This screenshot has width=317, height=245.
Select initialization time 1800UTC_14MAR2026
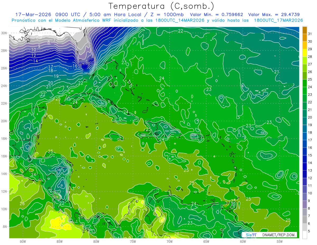(180, 20)
